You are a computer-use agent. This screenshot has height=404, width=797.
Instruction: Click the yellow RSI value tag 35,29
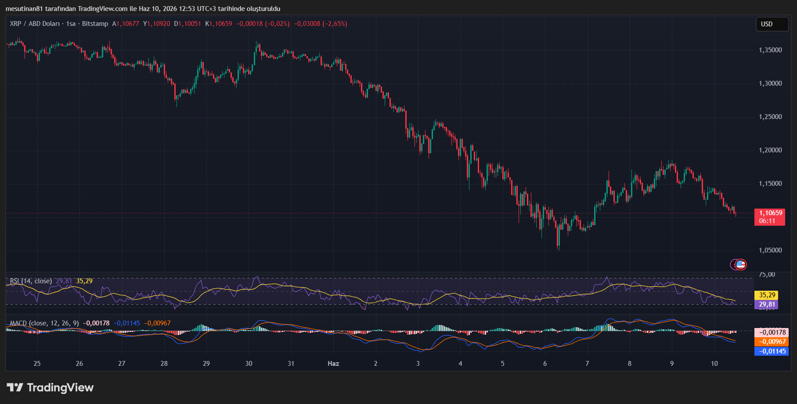coord(766,295)
